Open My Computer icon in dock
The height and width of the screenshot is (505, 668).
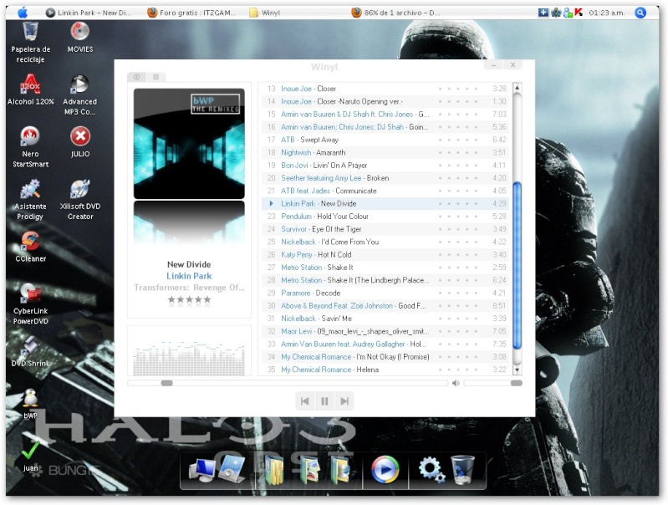(202, 470)
